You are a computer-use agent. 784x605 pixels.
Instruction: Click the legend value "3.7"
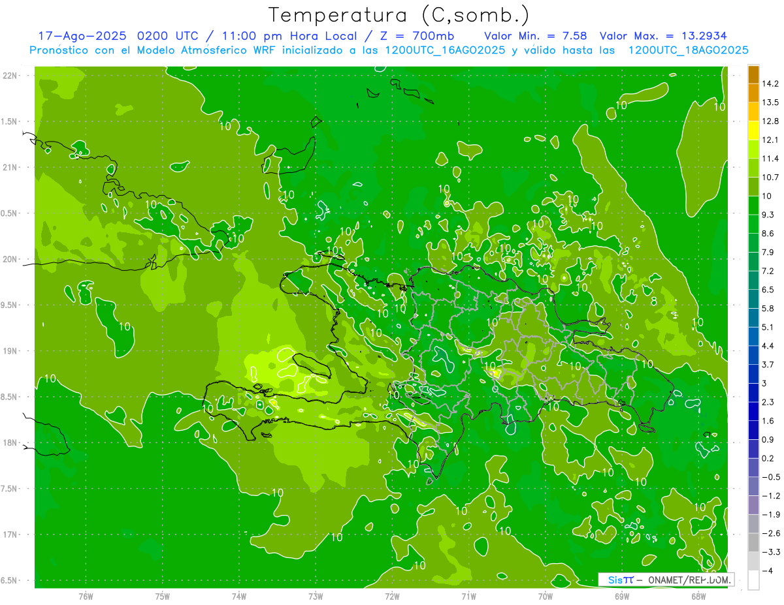[x=768, y=364]
